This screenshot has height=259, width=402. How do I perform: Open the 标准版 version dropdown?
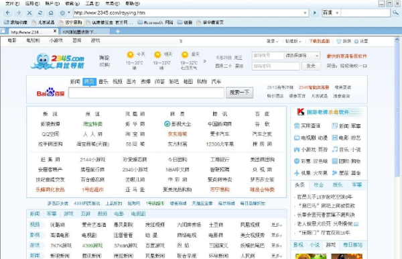[293, 41]
